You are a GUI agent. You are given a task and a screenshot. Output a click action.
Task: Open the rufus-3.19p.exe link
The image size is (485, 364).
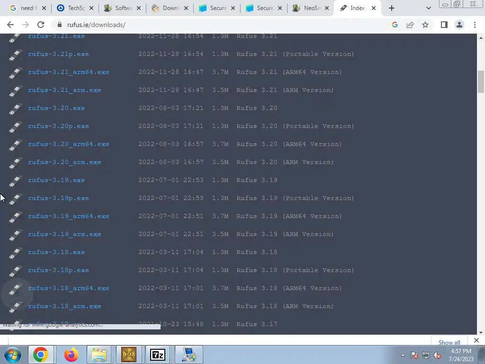tap(58, 198)
